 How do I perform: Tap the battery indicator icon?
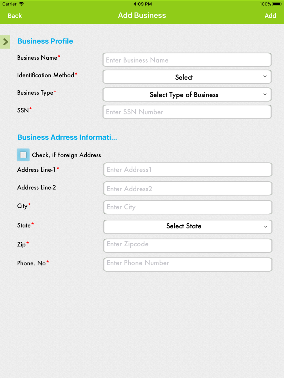click(x=276, y=4)
